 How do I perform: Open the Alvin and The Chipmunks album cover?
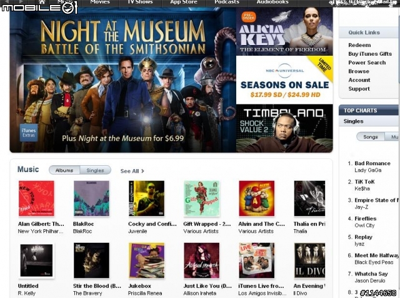pos(257,198)
